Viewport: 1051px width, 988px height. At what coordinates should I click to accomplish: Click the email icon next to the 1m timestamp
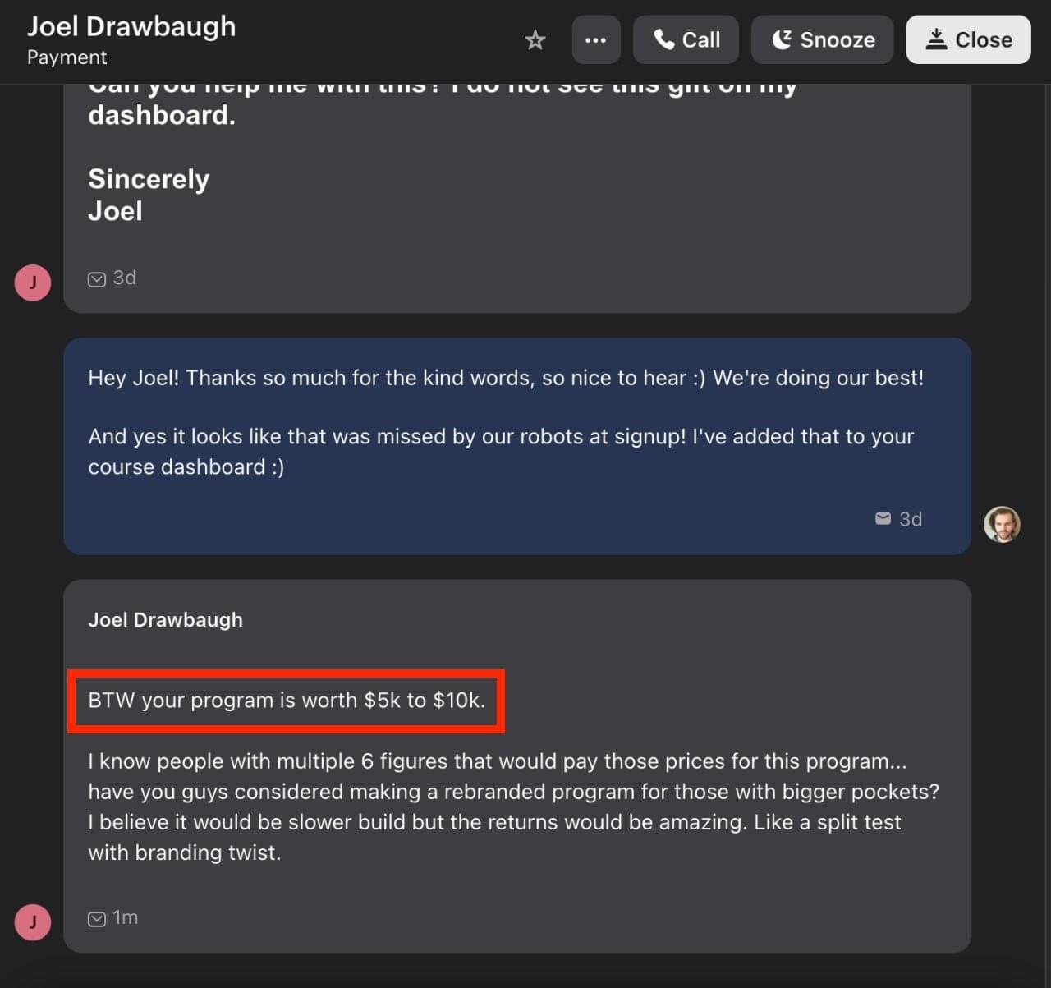97,919
